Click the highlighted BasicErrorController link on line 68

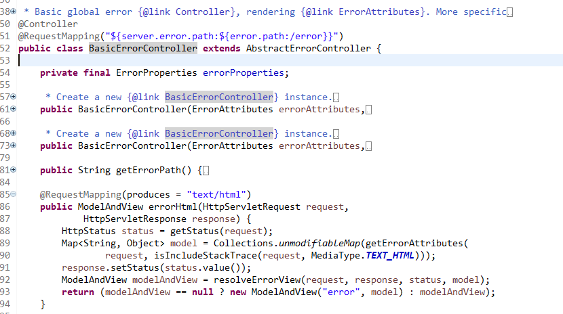click(219, 133)
